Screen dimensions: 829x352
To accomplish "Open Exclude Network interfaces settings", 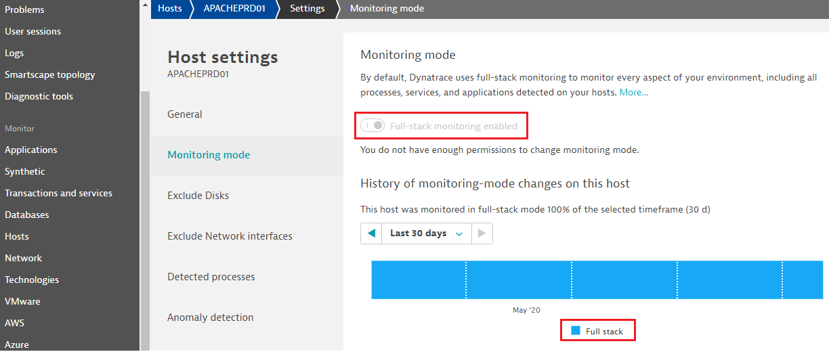I will [230, 236].
